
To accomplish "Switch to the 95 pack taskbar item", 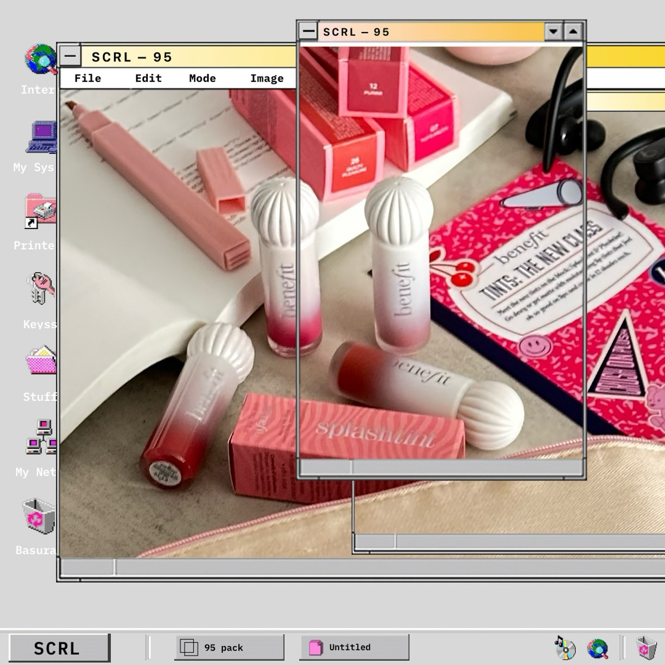I will [229, 647].
